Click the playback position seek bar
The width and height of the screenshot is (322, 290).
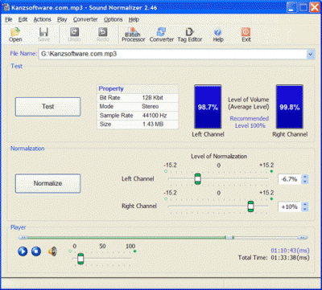(163, 238)
